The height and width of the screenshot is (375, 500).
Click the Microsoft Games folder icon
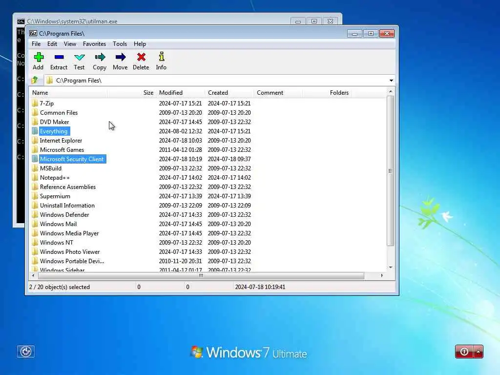click(x=35, y=149)
